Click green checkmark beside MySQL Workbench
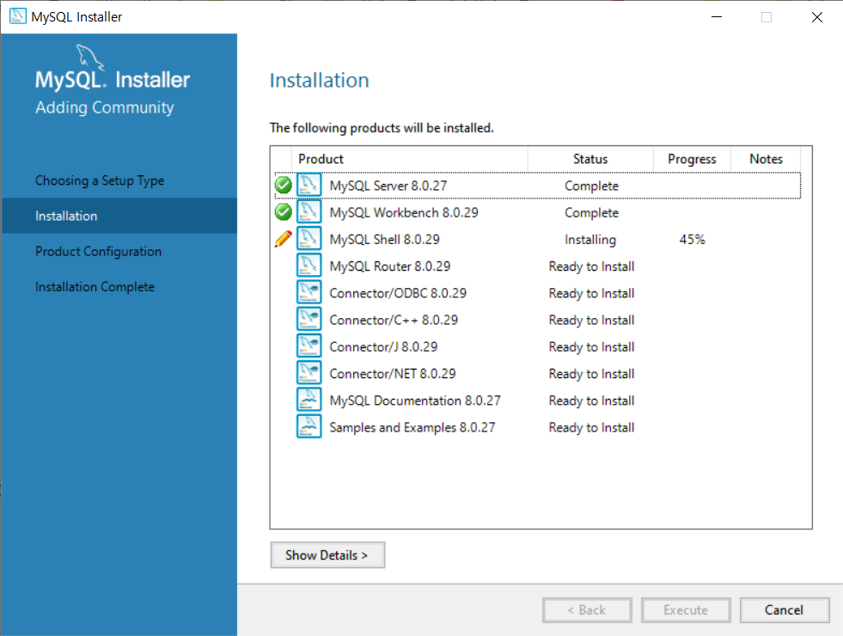This screenshot has width=843, height=636. point(284,212)
